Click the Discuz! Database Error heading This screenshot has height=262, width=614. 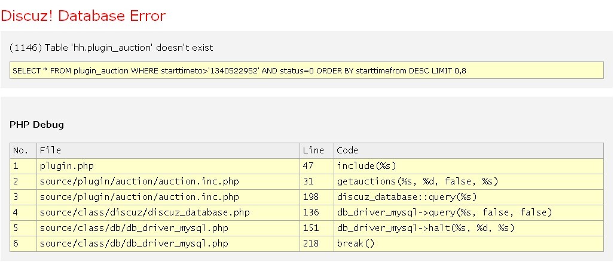pyautogui.click(x=83, y=16)
